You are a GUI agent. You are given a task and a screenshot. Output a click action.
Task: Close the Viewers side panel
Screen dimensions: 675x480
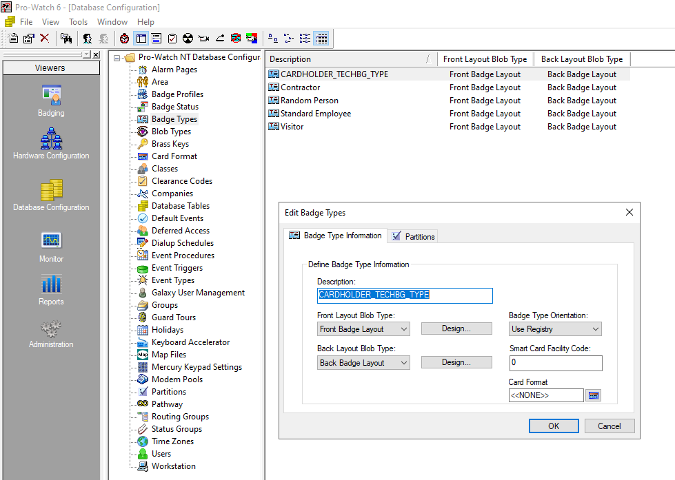point(96,55)
